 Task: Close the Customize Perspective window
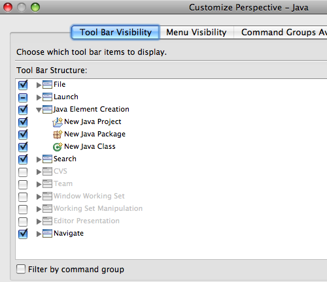click(8, 7)
